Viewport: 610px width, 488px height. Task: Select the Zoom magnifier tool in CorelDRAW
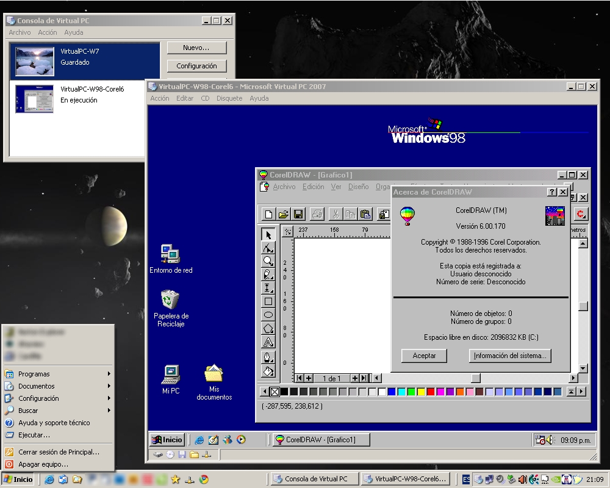point(268,261)
